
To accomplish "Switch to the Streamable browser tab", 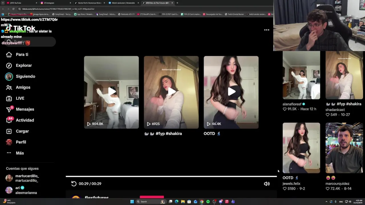I will 123,3.
